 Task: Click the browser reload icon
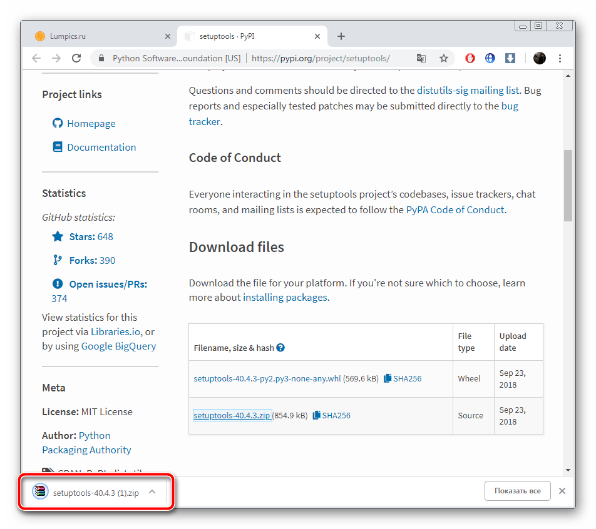coord(76,58)
